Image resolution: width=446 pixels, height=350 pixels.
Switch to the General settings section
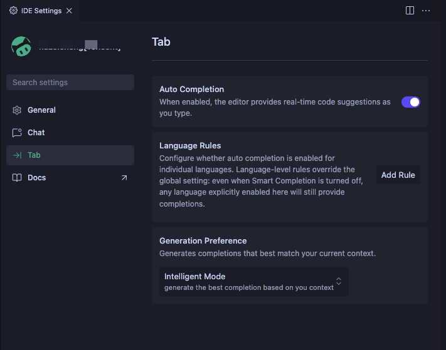(x=41, y=110)
